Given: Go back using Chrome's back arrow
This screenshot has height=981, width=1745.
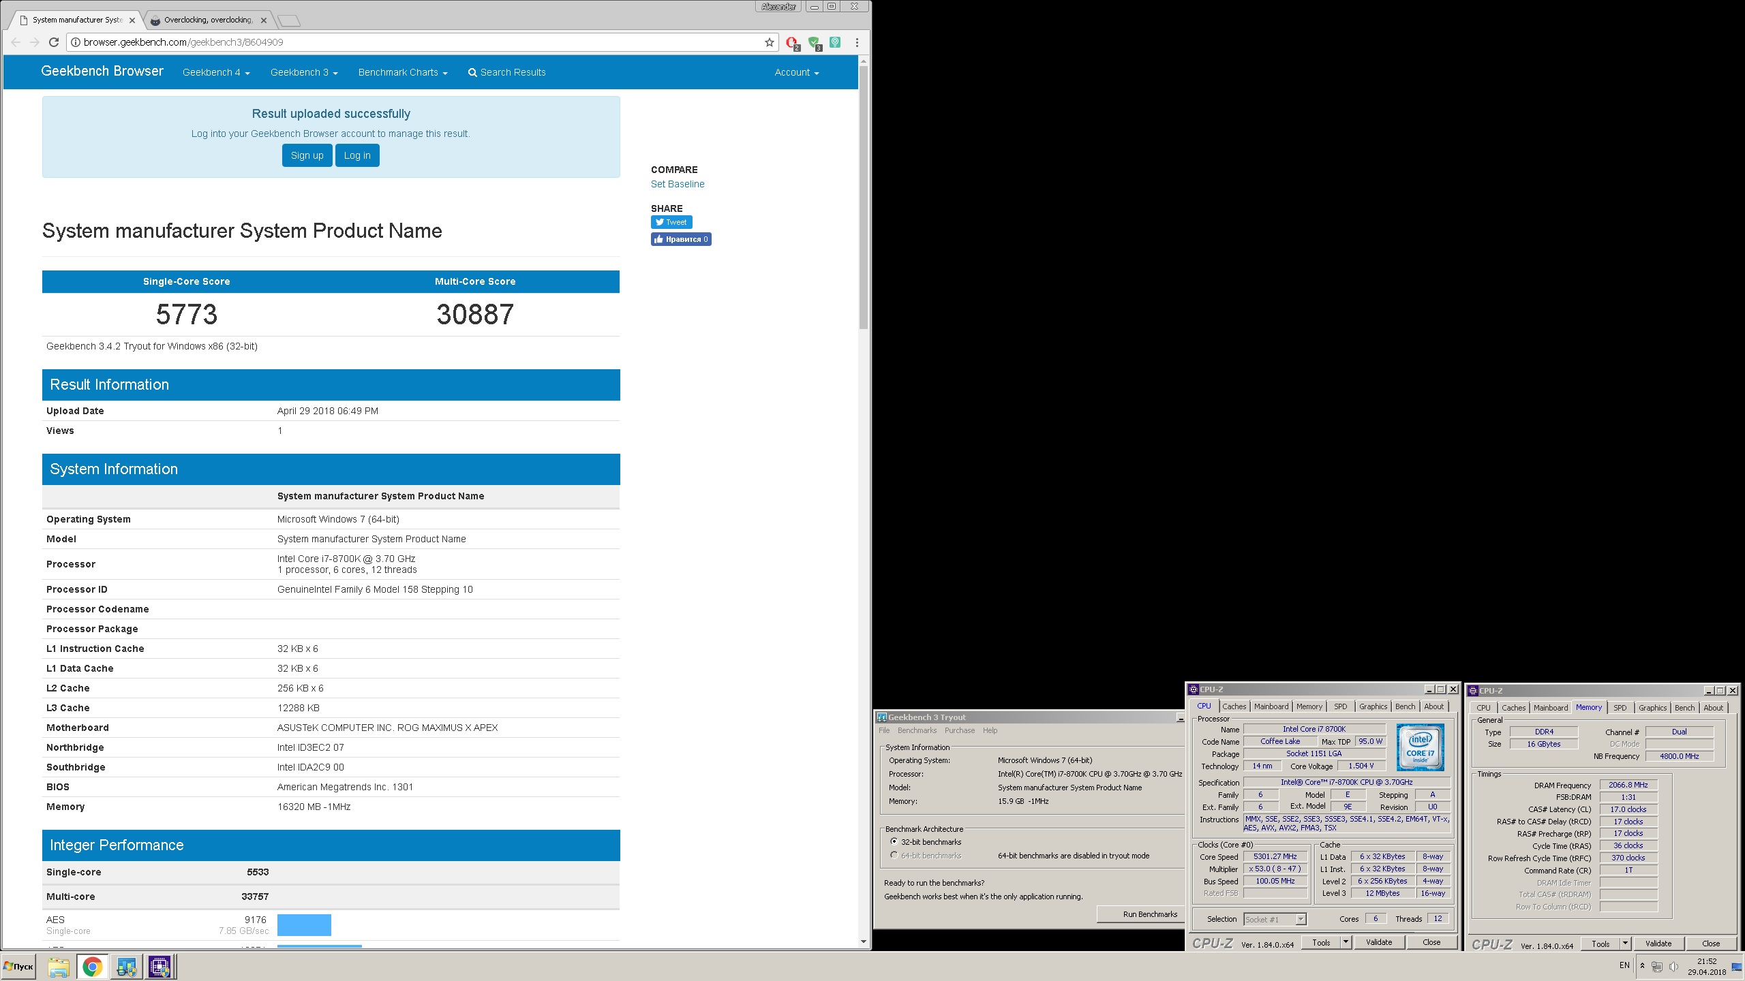Looking at the screenshot, I should coord(16,42).
